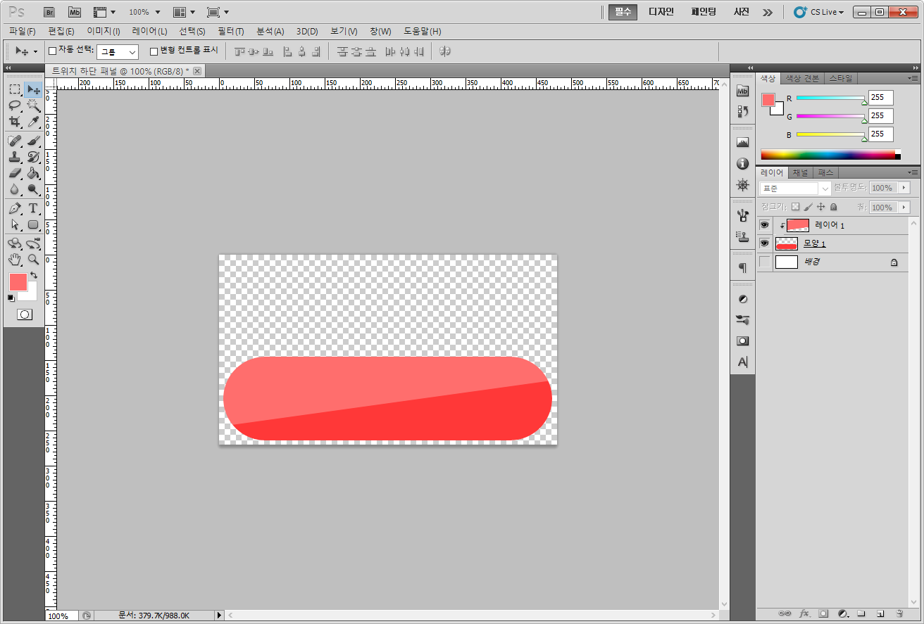Screen dimensions: 924x624
Task: Select the Paint Bucket tool
Action: pos(33,173)
